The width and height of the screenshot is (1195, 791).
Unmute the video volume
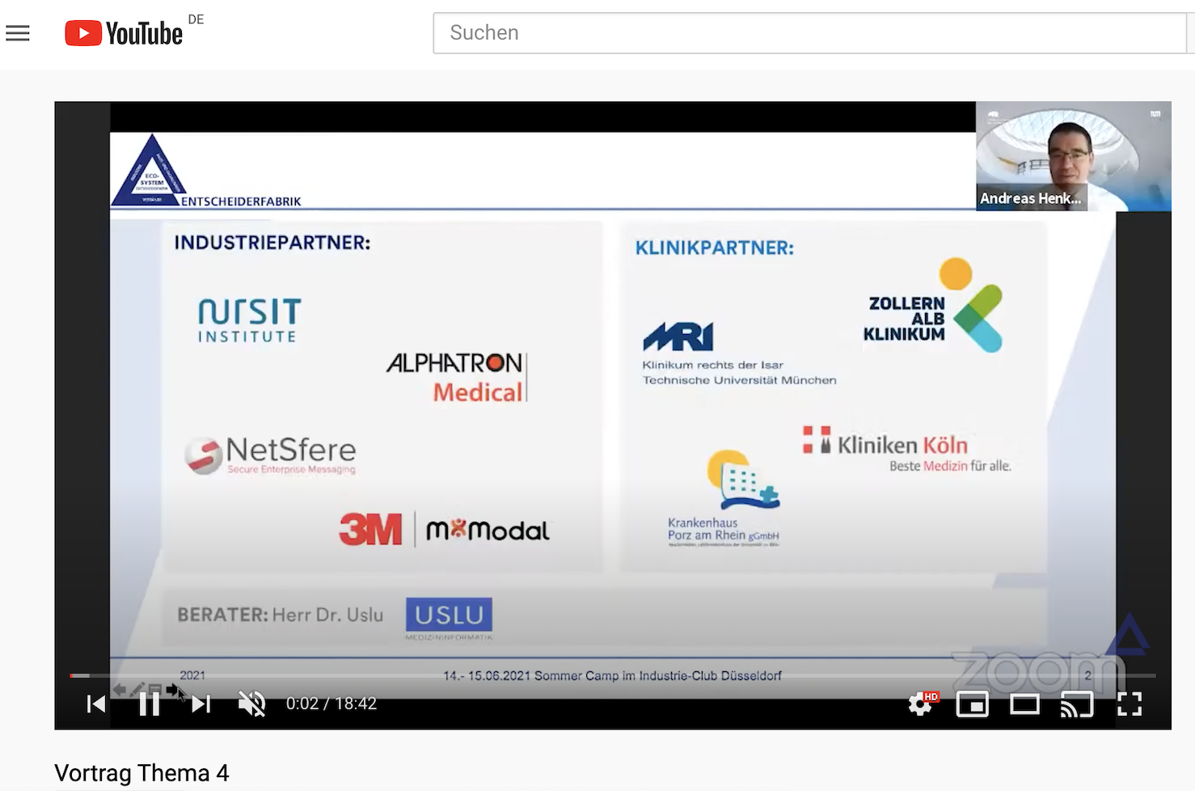(x=252, y=704)
